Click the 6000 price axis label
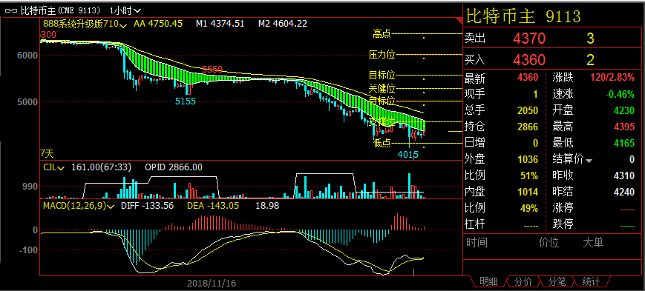Viewport: 645px width, 291px height. (x=27, y=56)
